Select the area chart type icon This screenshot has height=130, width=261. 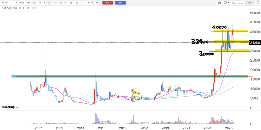(x=56, y=3)
